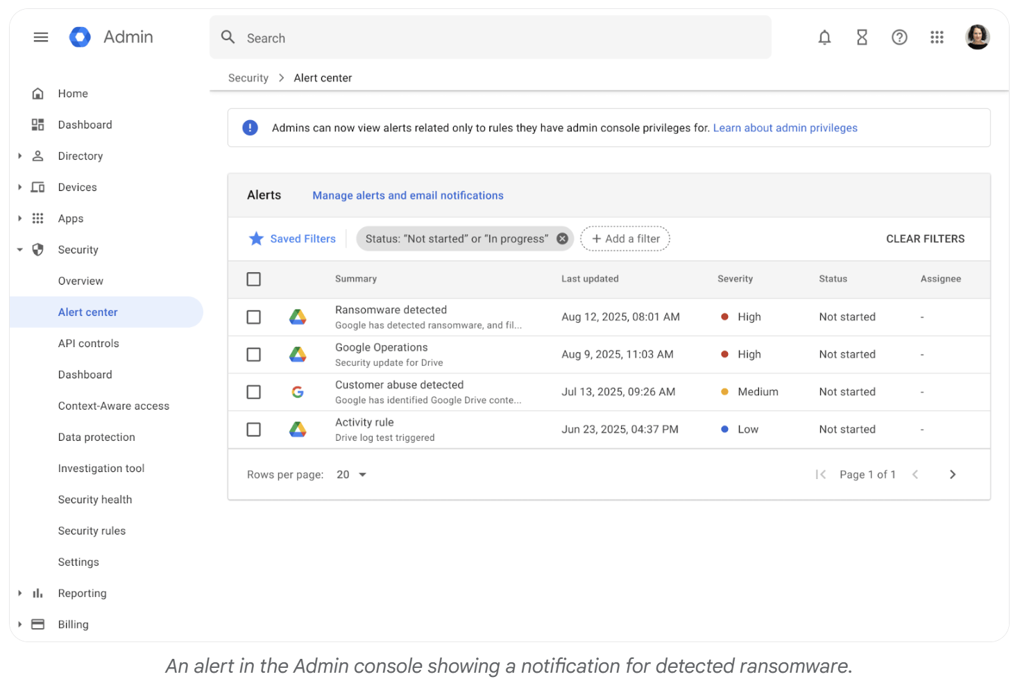Expand the Directory menu section

point(20,156)
